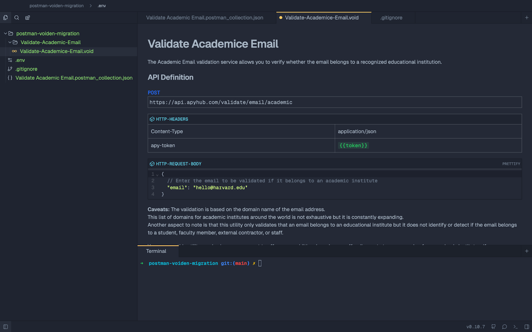
Task: Click the HTTP-HEADERS block icon
Action: tap(152, 119)
